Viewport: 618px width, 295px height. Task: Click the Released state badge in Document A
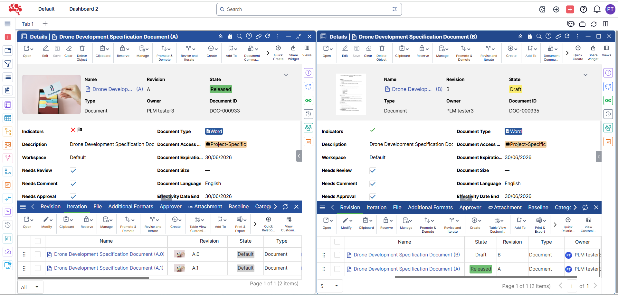221,89
